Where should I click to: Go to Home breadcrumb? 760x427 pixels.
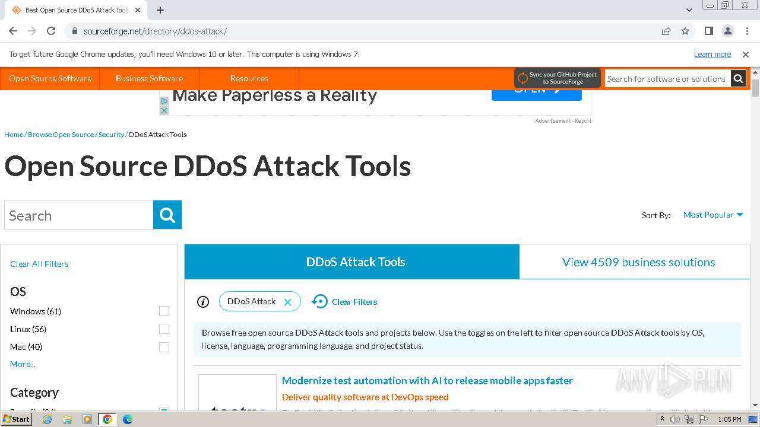click(x=14, y=135)
